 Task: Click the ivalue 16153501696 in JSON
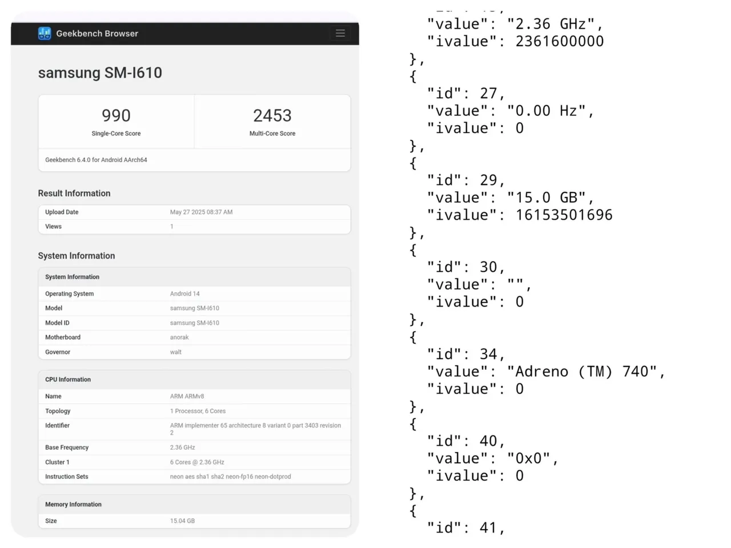(564, 215)
